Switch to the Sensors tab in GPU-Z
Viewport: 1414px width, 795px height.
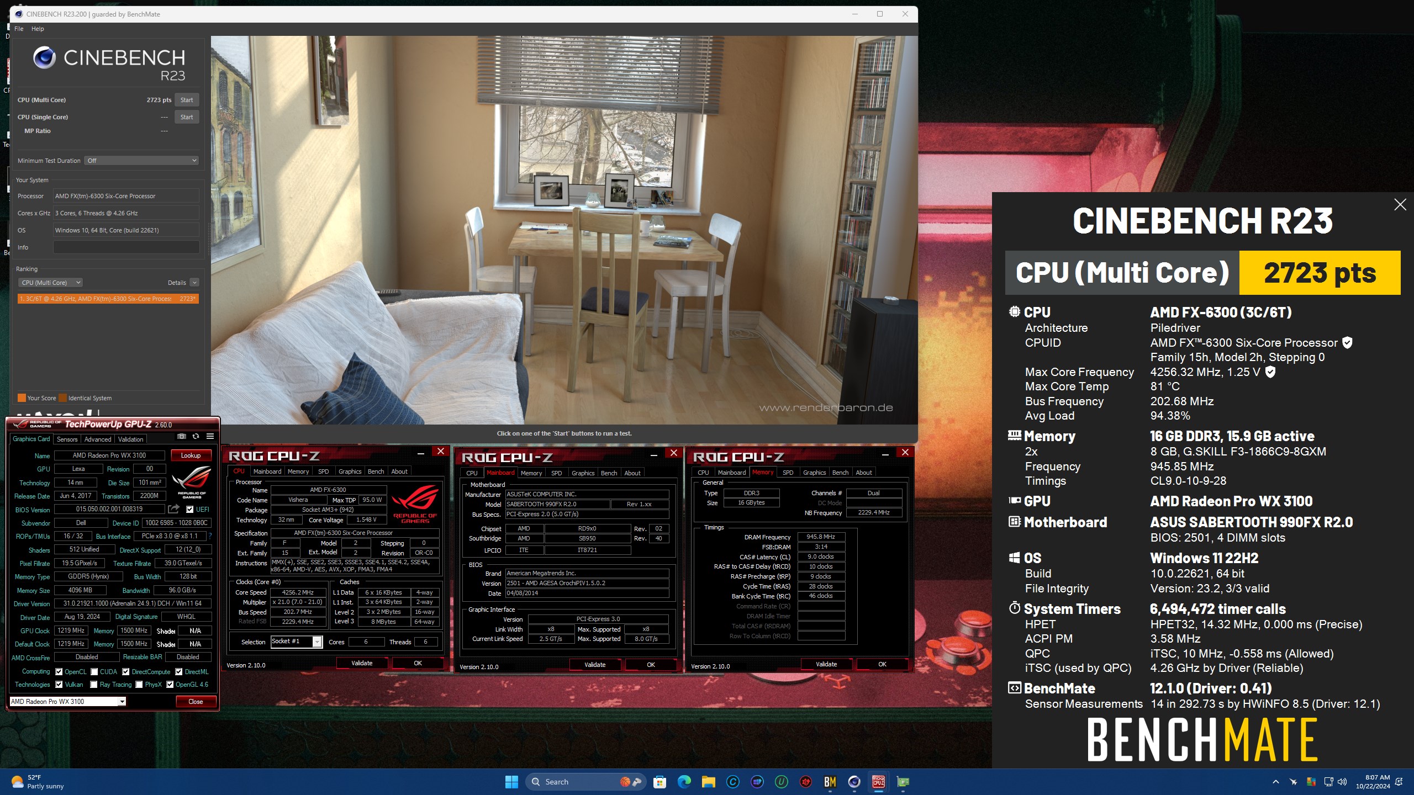(67, 439)
